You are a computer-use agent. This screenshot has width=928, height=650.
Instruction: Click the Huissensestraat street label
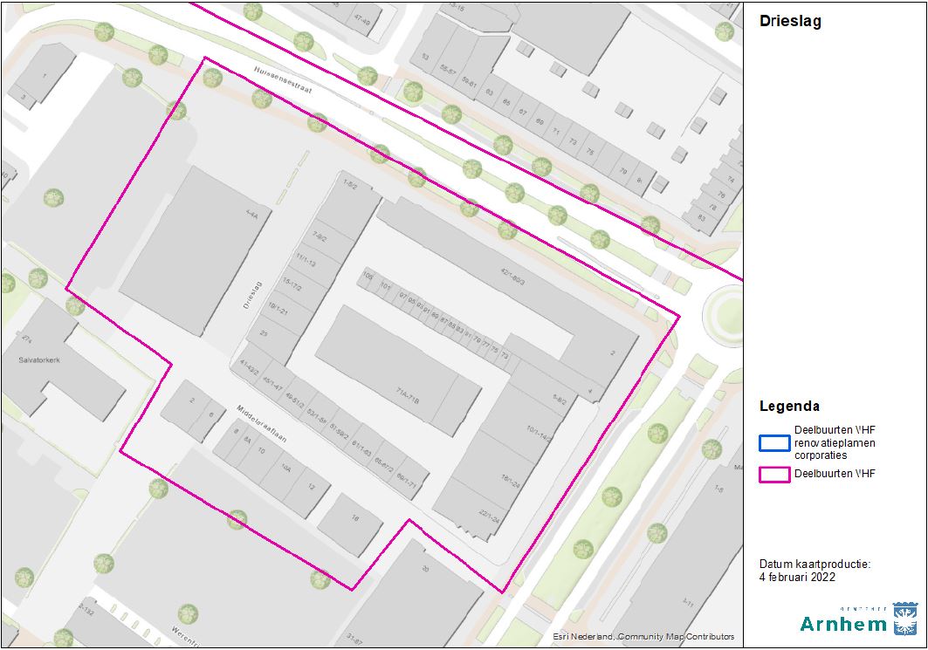pyautogui.click(x=284, y=84)
